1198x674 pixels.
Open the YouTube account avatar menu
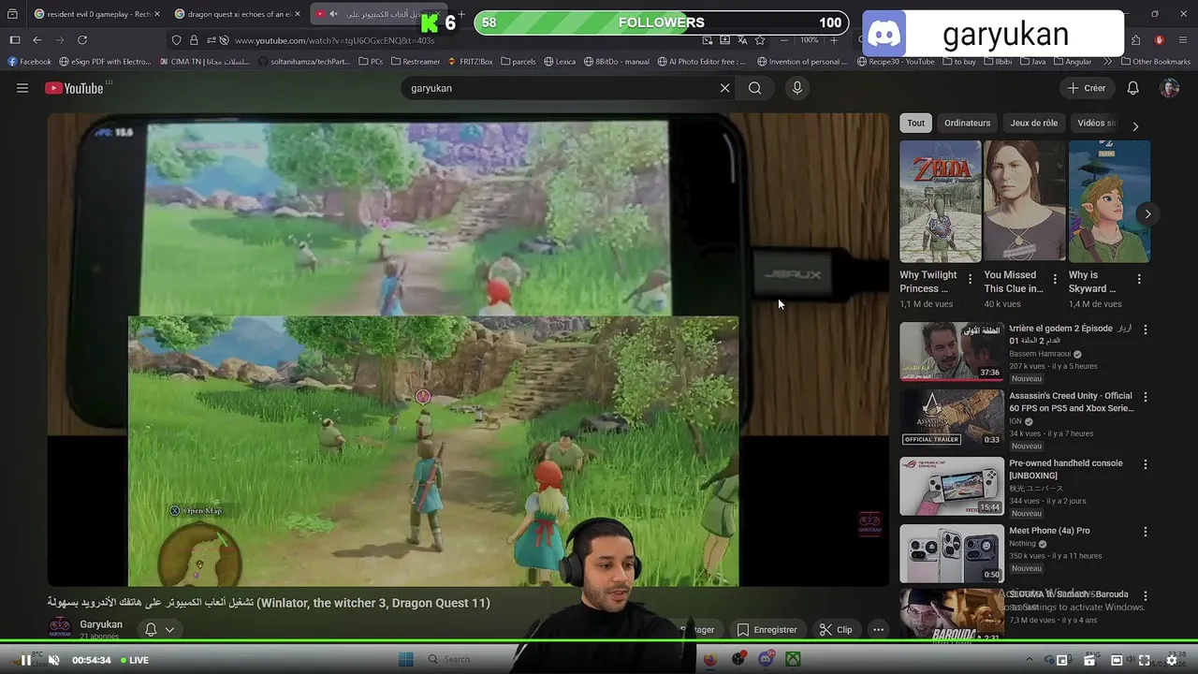click(x=1169, y=88)
